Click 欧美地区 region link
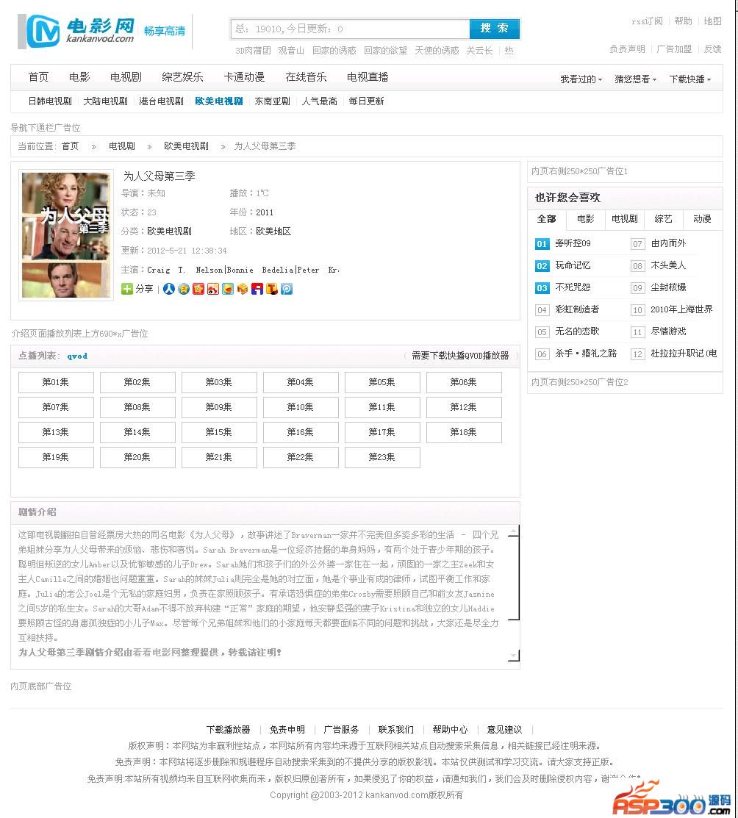Viewport: 738px width, 818px height. click(273, 231)
